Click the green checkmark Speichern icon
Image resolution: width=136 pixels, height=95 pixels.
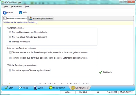click(101, 72)
